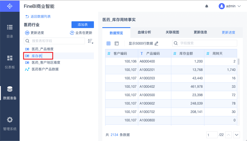
Task: Switch to the layout view icon
Action: [117, 43]
